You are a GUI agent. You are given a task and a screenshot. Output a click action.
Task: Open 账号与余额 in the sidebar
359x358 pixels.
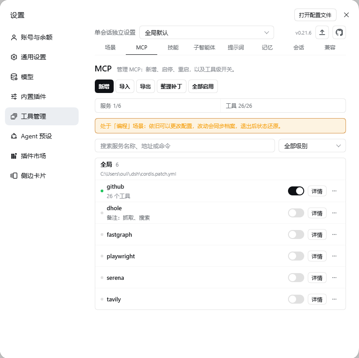pos(42,37)
